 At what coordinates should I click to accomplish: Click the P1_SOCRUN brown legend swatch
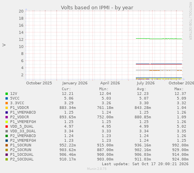tap(7, 145)
